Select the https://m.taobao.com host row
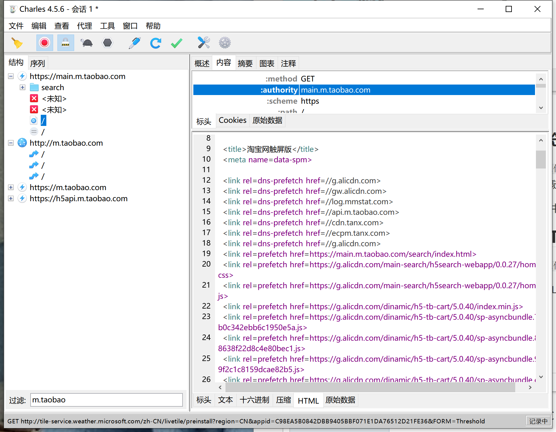 [68, 187]
